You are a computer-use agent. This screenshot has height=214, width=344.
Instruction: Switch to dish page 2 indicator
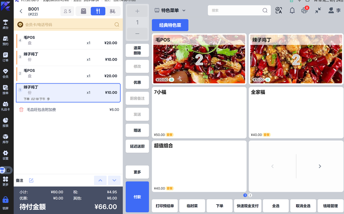pos(250,195)
